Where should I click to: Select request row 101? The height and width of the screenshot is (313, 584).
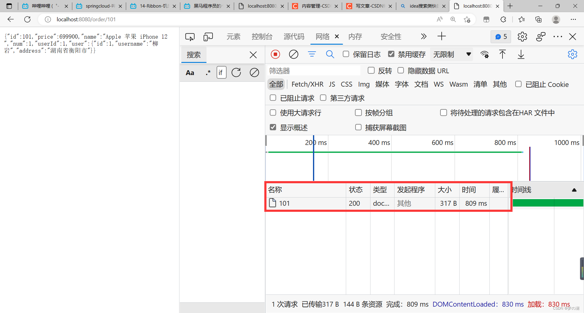point(388,203)
